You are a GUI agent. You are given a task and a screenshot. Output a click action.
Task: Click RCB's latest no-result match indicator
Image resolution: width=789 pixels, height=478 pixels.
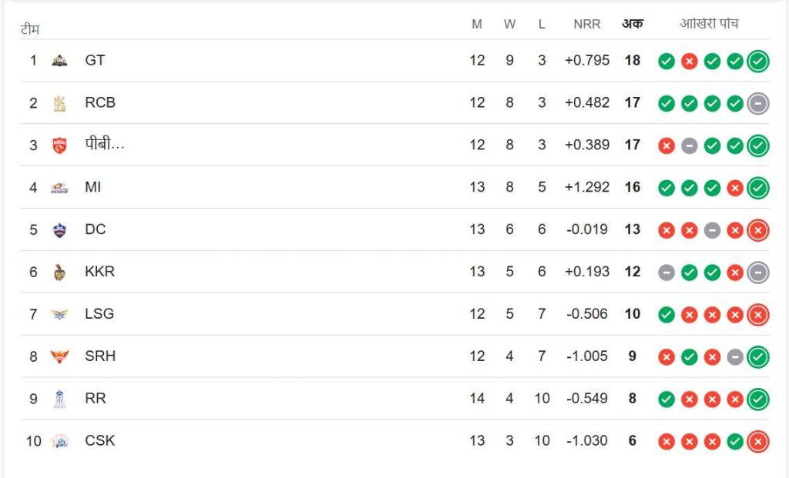tap(758, 103)
